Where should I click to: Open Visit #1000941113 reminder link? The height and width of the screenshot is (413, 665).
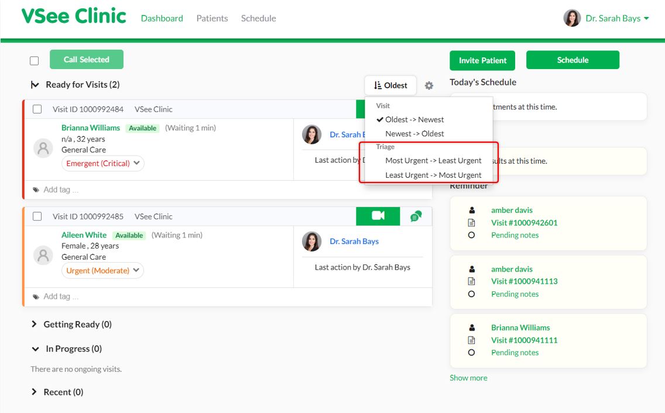click(524, 281)
